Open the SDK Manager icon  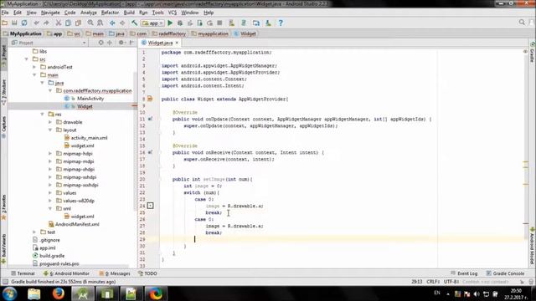tap(268, 23)
